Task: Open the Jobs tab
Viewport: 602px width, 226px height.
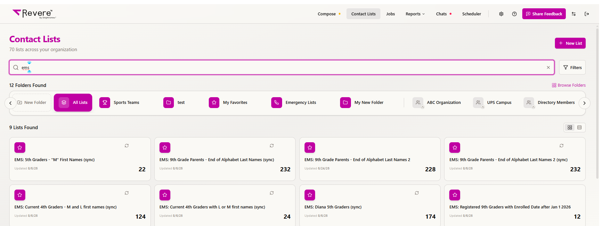Action: pos(390,14)
